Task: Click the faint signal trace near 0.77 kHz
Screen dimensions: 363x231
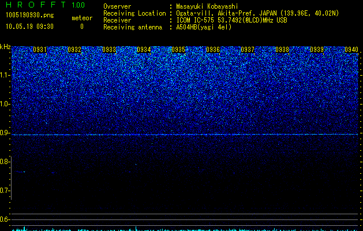Action: (20, 172)
